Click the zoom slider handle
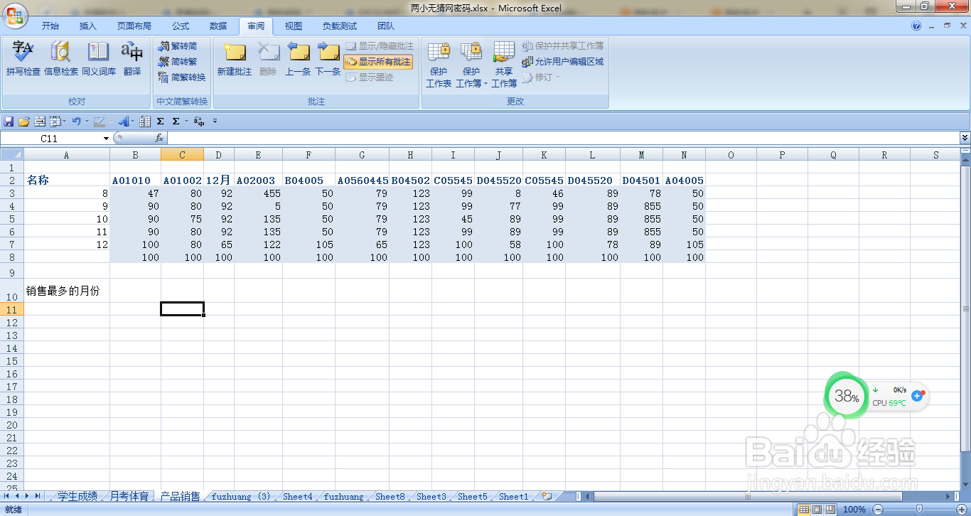 pos(919,510)
